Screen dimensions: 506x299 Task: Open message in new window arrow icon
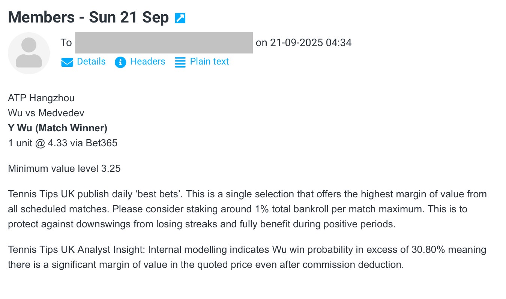pos(180,18)
